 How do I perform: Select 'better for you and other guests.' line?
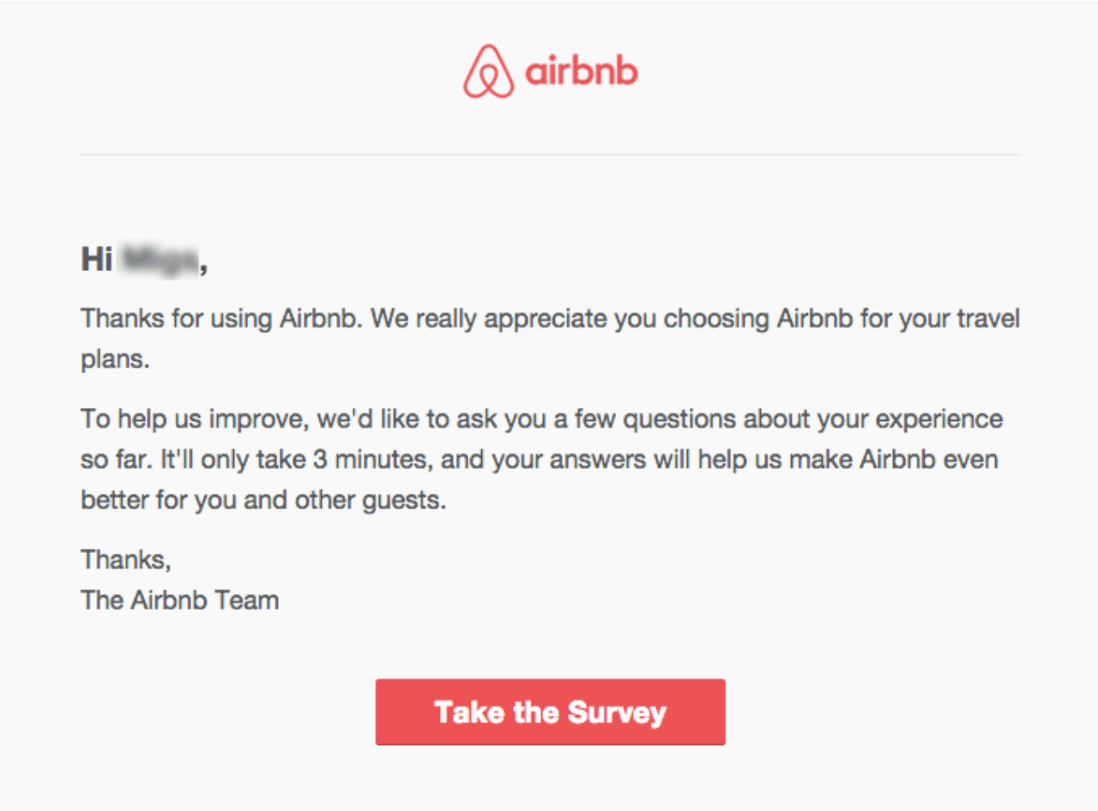264,501
